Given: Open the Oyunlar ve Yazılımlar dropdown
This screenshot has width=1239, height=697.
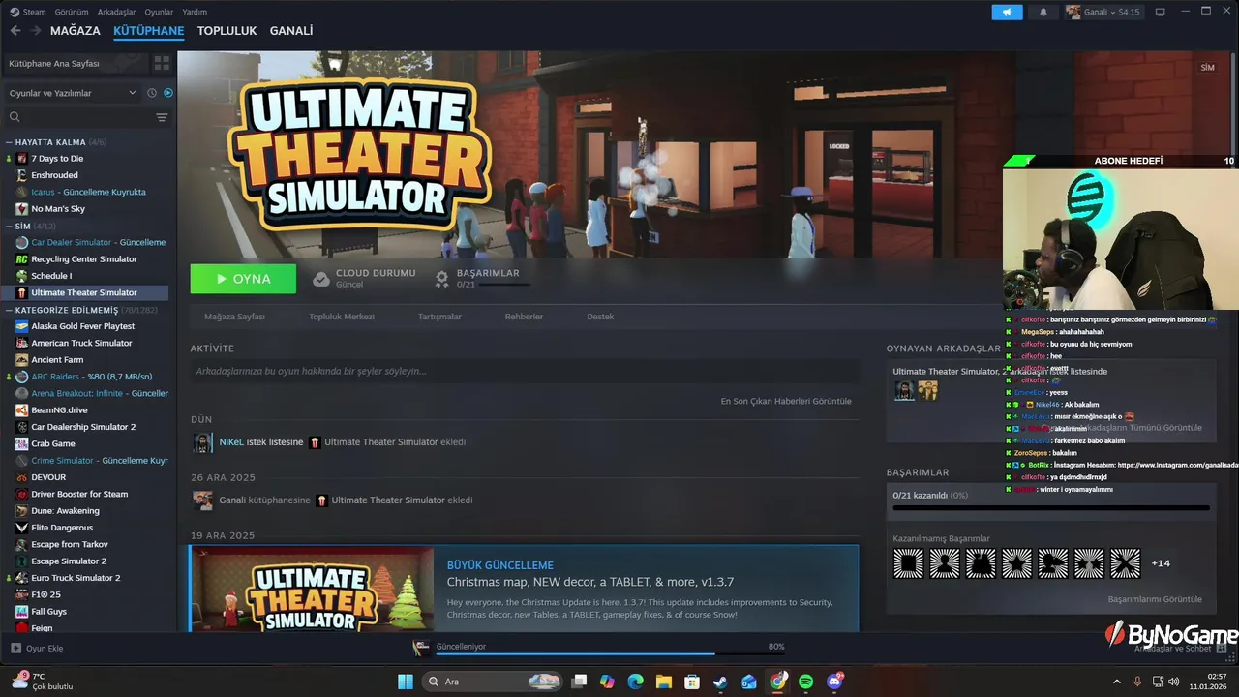Looking at the screenshot, I should click(73, 93).
